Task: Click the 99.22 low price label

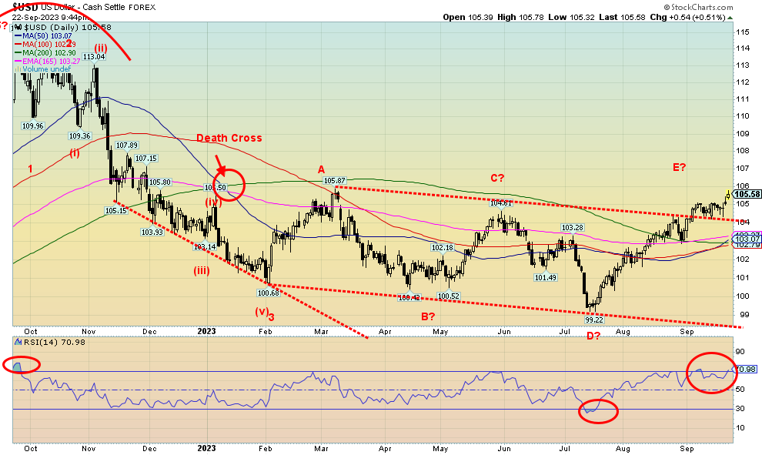Action: pyautogui.click(x=593, y=320)
